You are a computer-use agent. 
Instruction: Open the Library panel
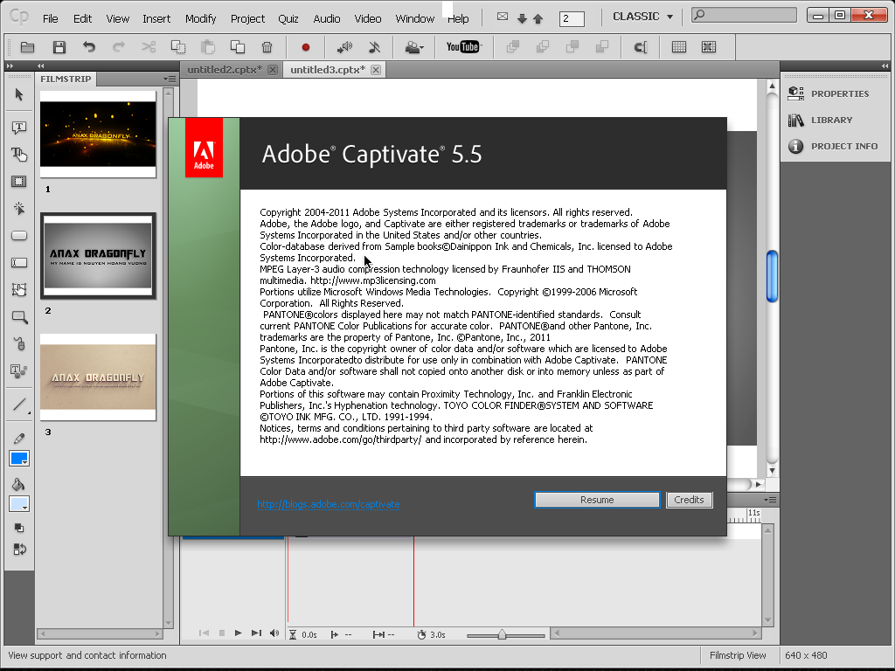click(x=821, y=120)
